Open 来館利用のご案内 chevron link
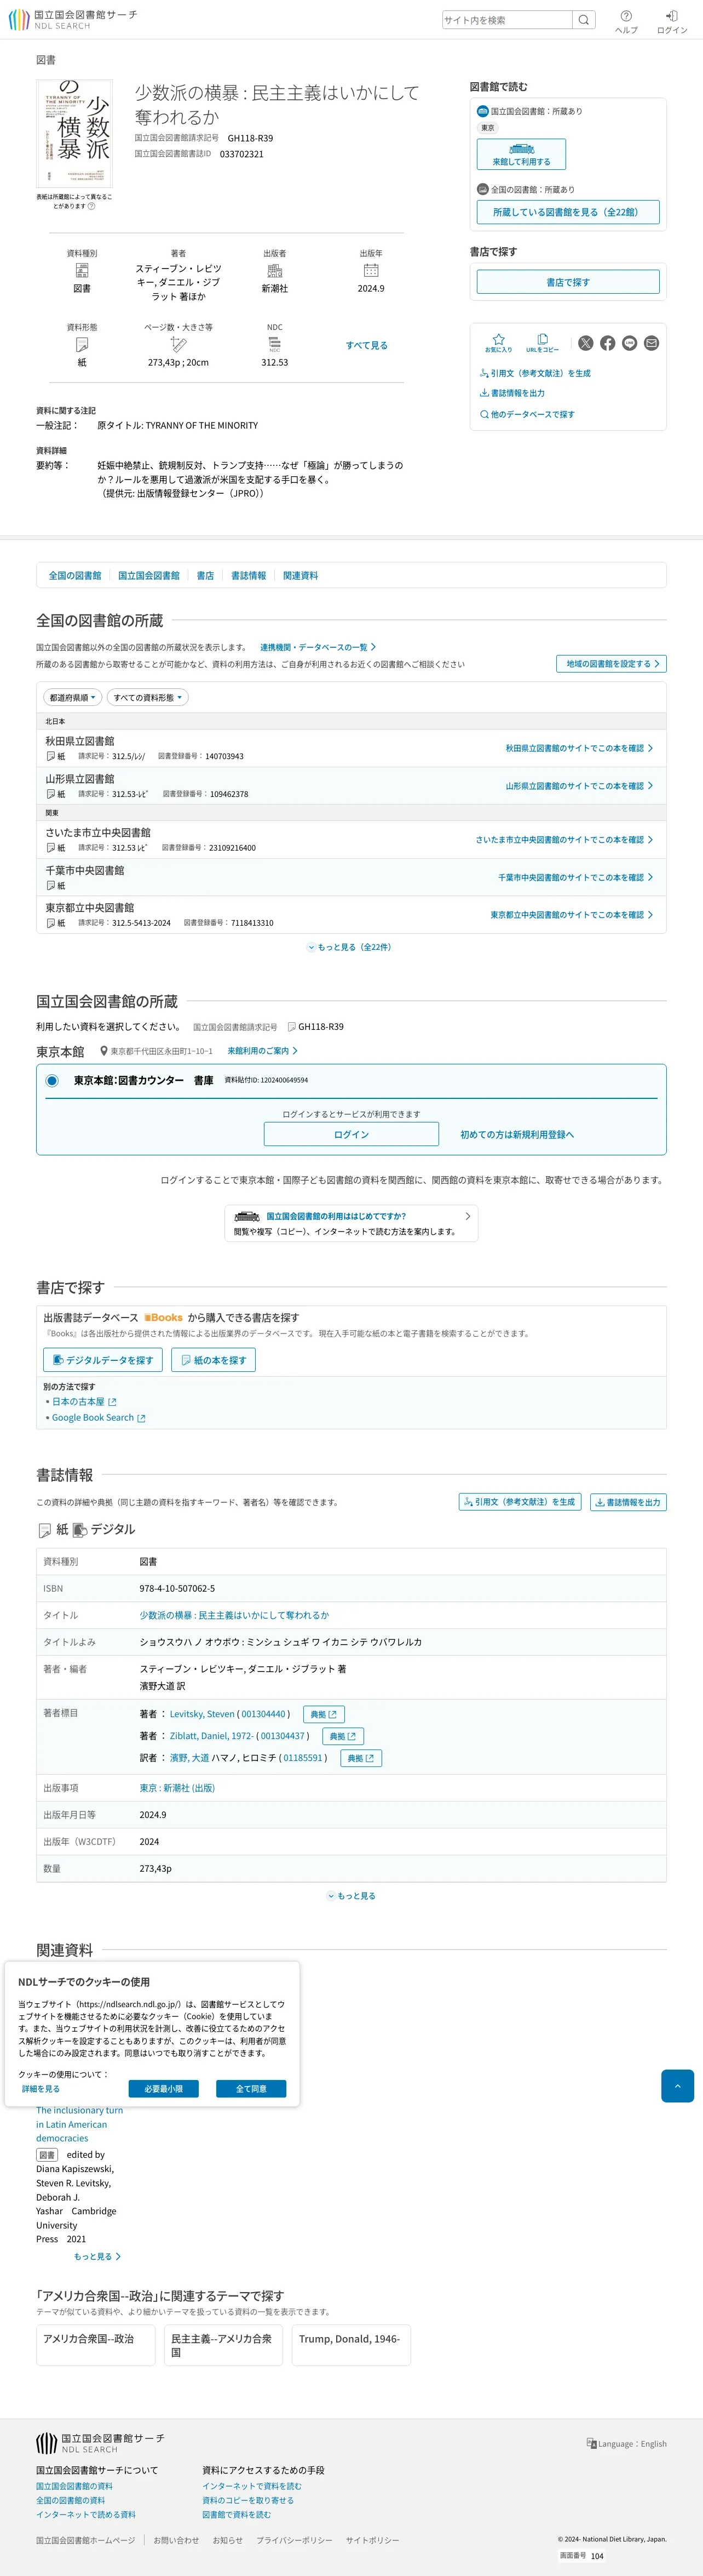The width and height of the screenshot is (703, 2576). click(x=263, y=1051)
